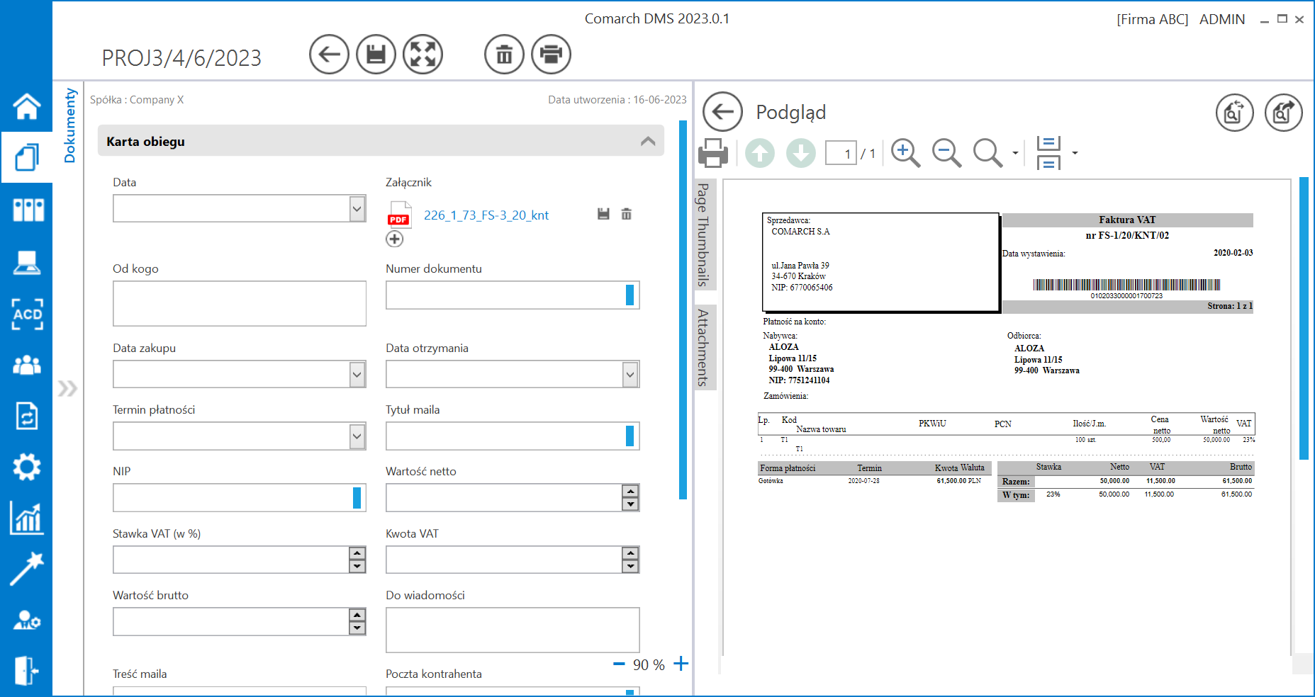Open the users group icon in the sidebar
The image size is (1315, 697).
(27, 365)
